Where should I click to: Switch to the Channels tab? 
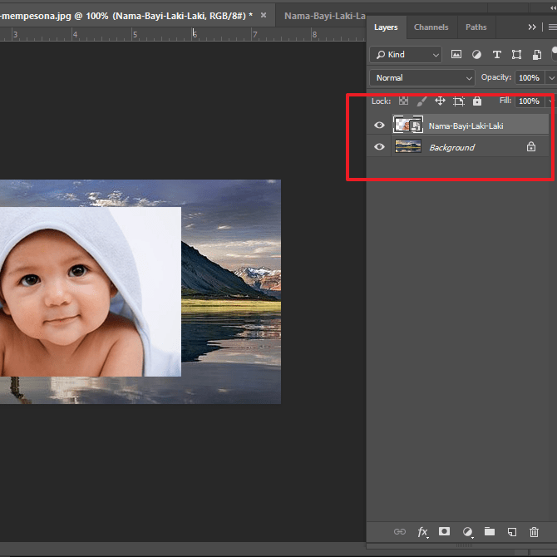(x=431, y=27)
